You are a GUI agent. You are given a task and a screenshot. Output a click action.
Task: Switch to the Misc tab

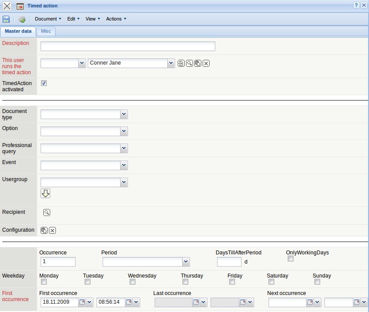[46, 31]
